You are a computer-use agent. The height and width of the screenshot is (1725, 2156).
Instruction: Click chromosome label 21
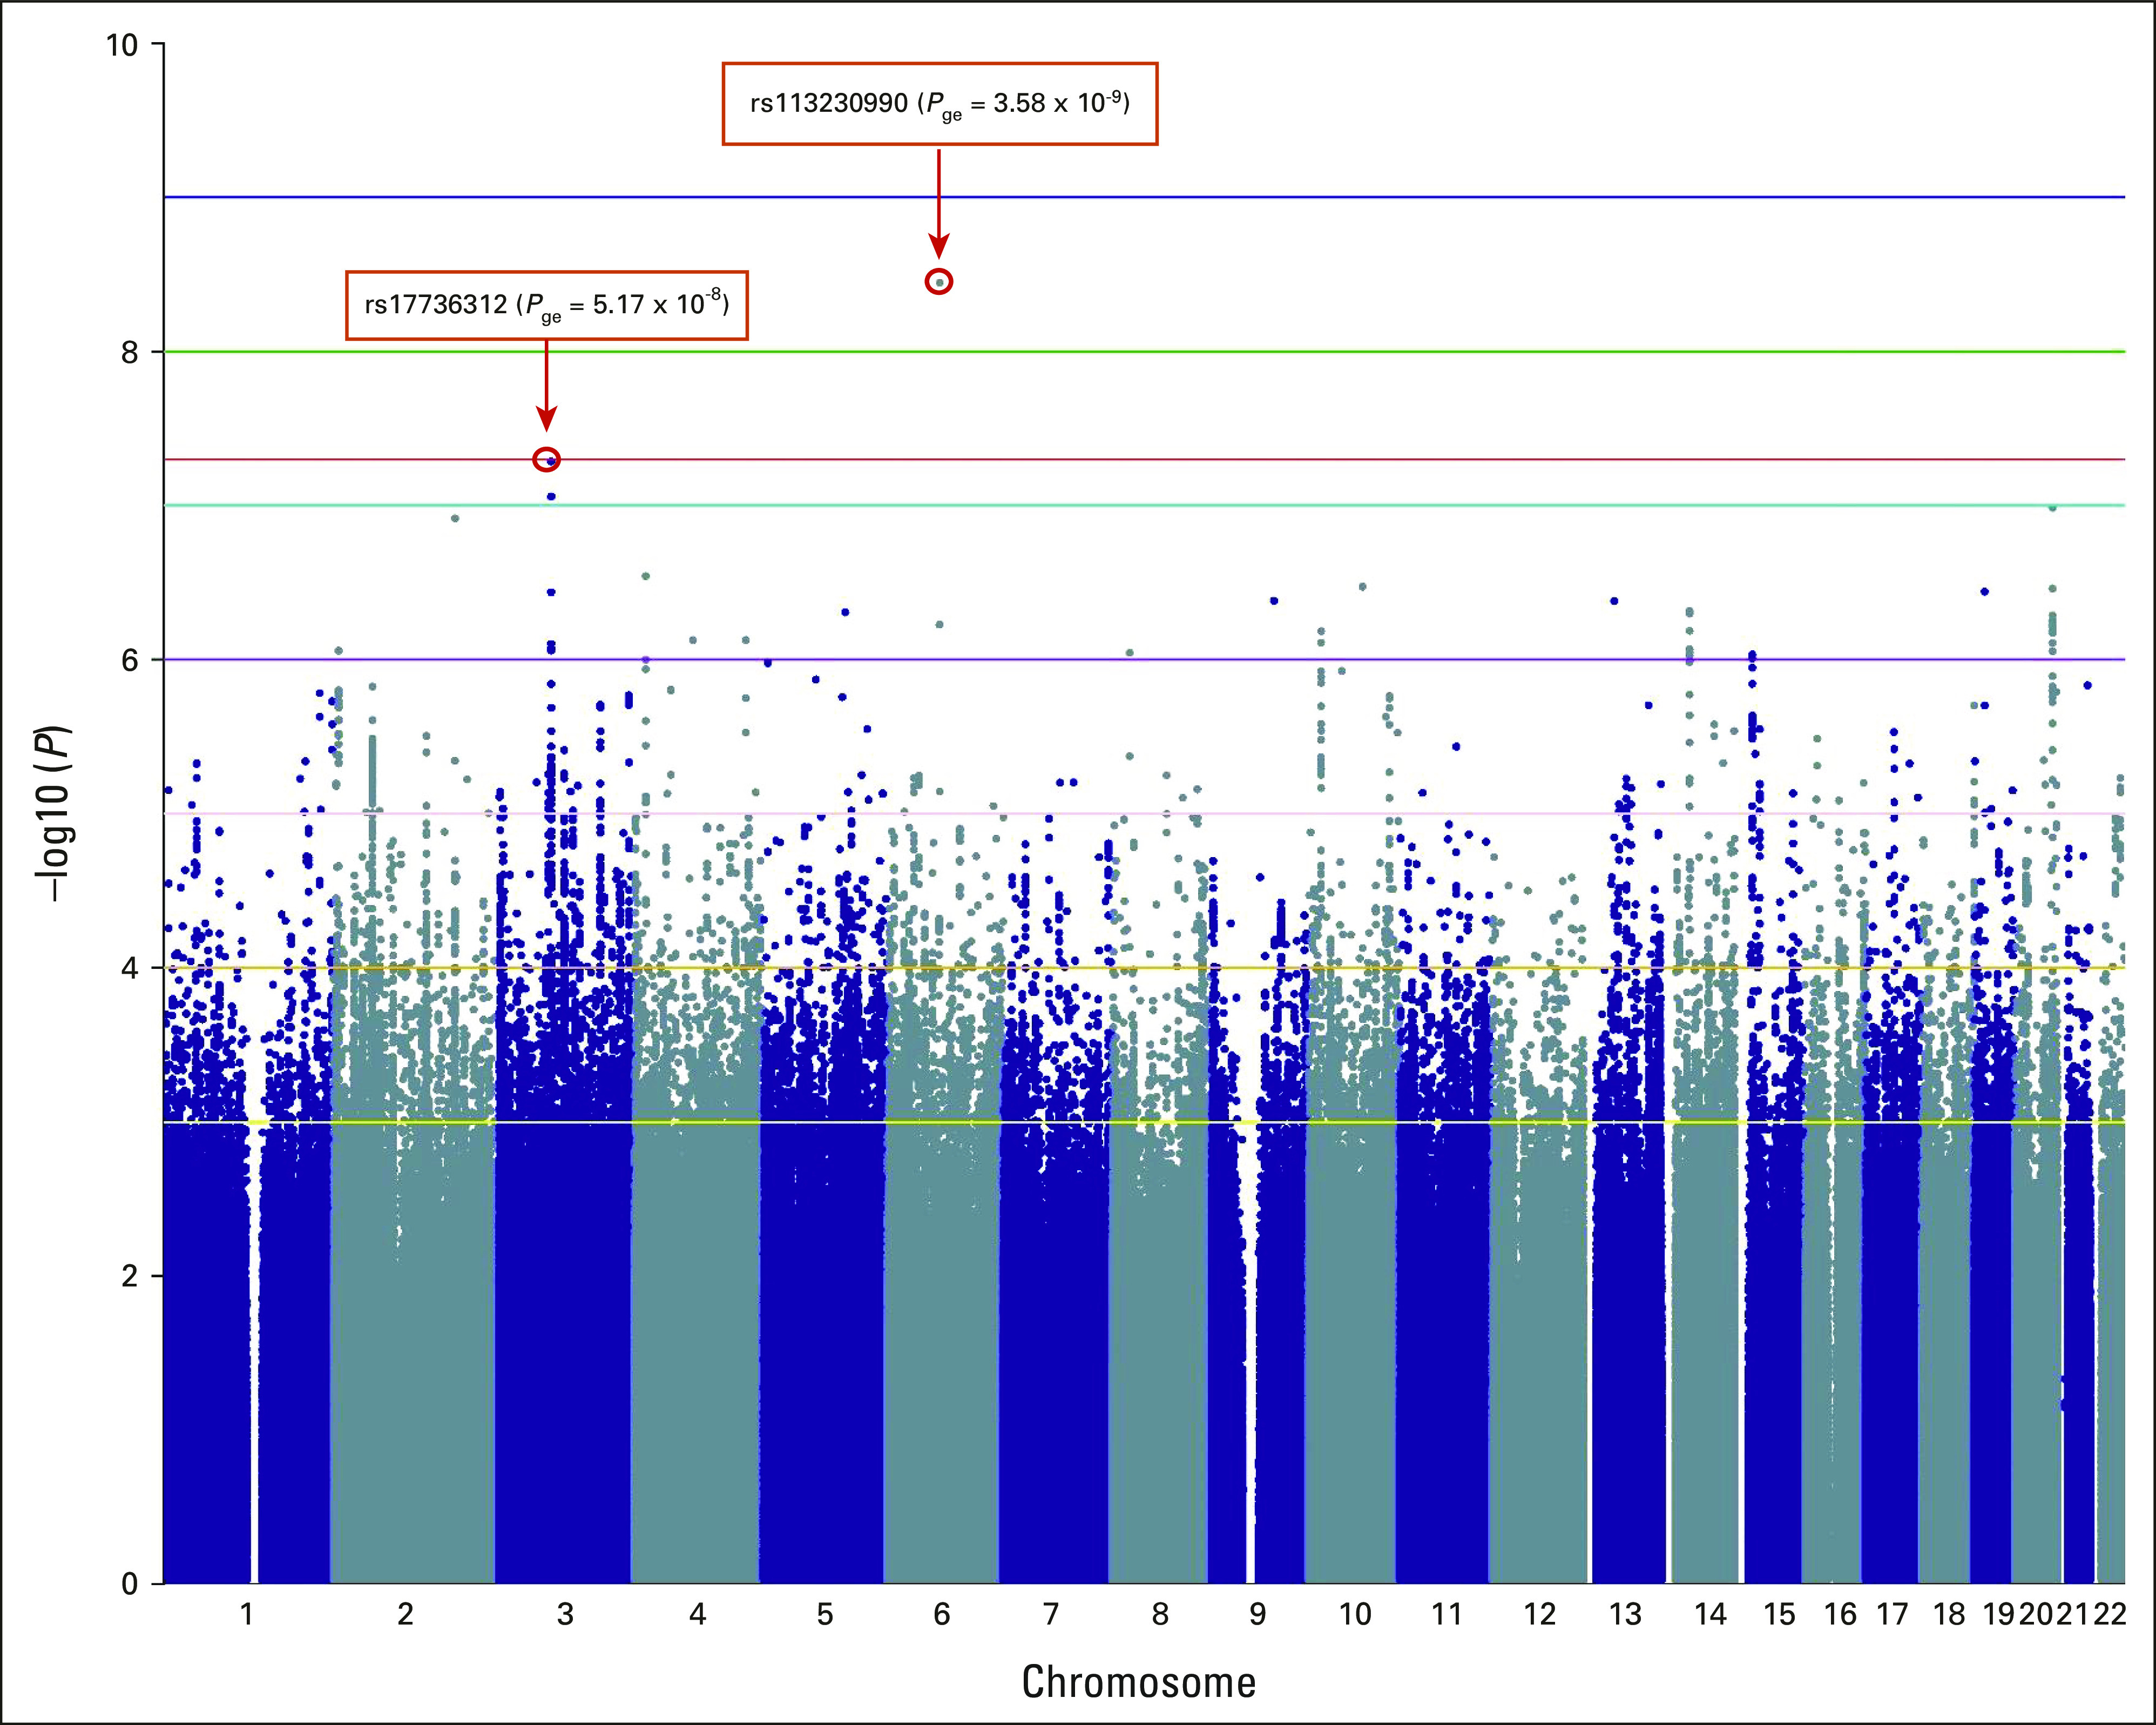point(2072,1614)
